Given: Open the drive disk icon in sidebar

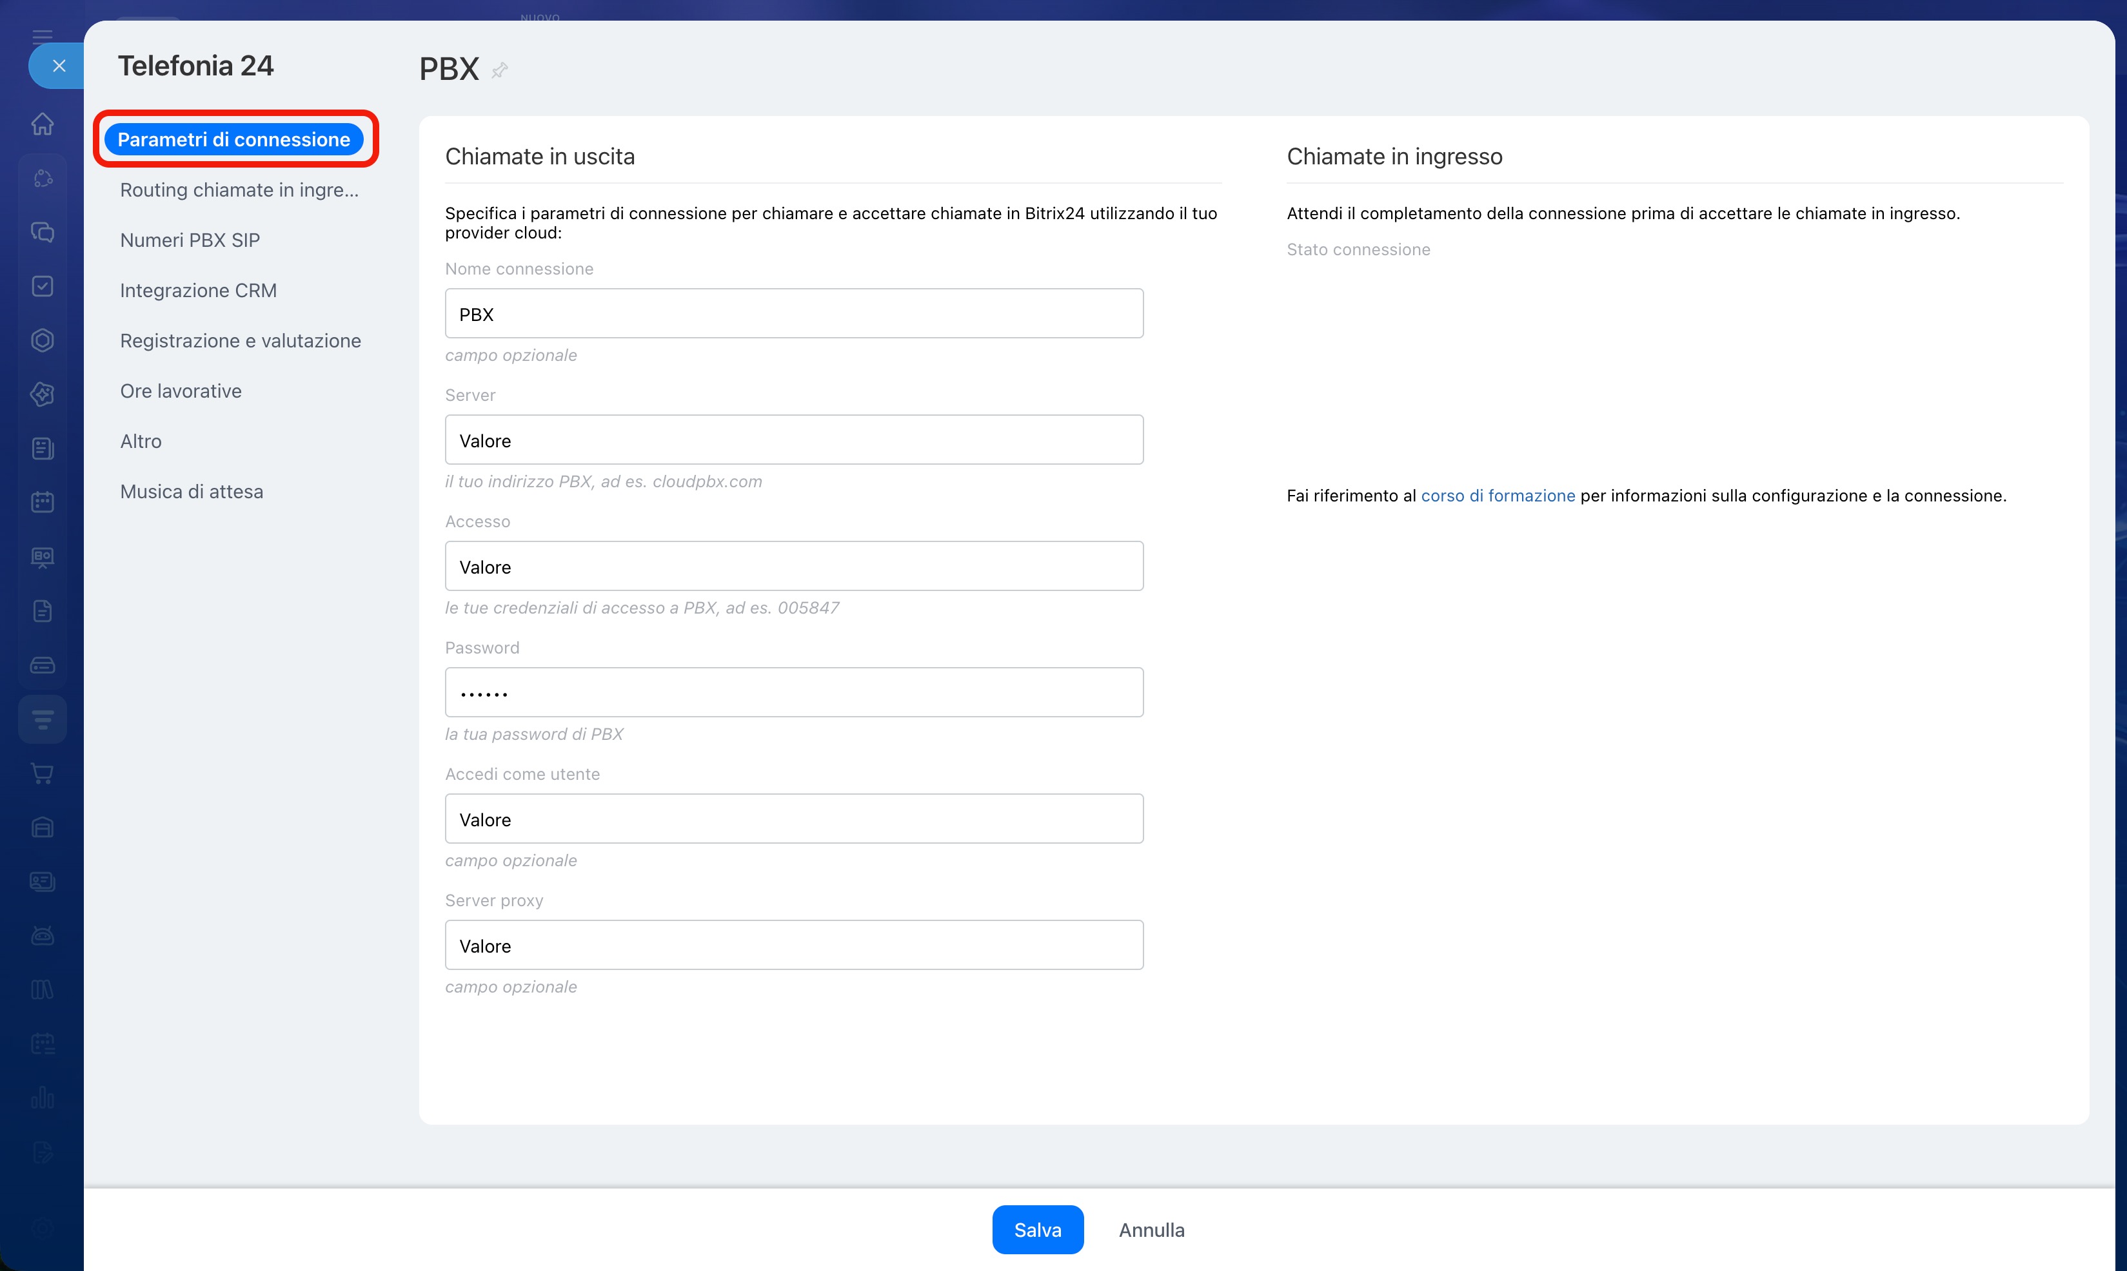Looking at the screenshot, I should (42, 666).
